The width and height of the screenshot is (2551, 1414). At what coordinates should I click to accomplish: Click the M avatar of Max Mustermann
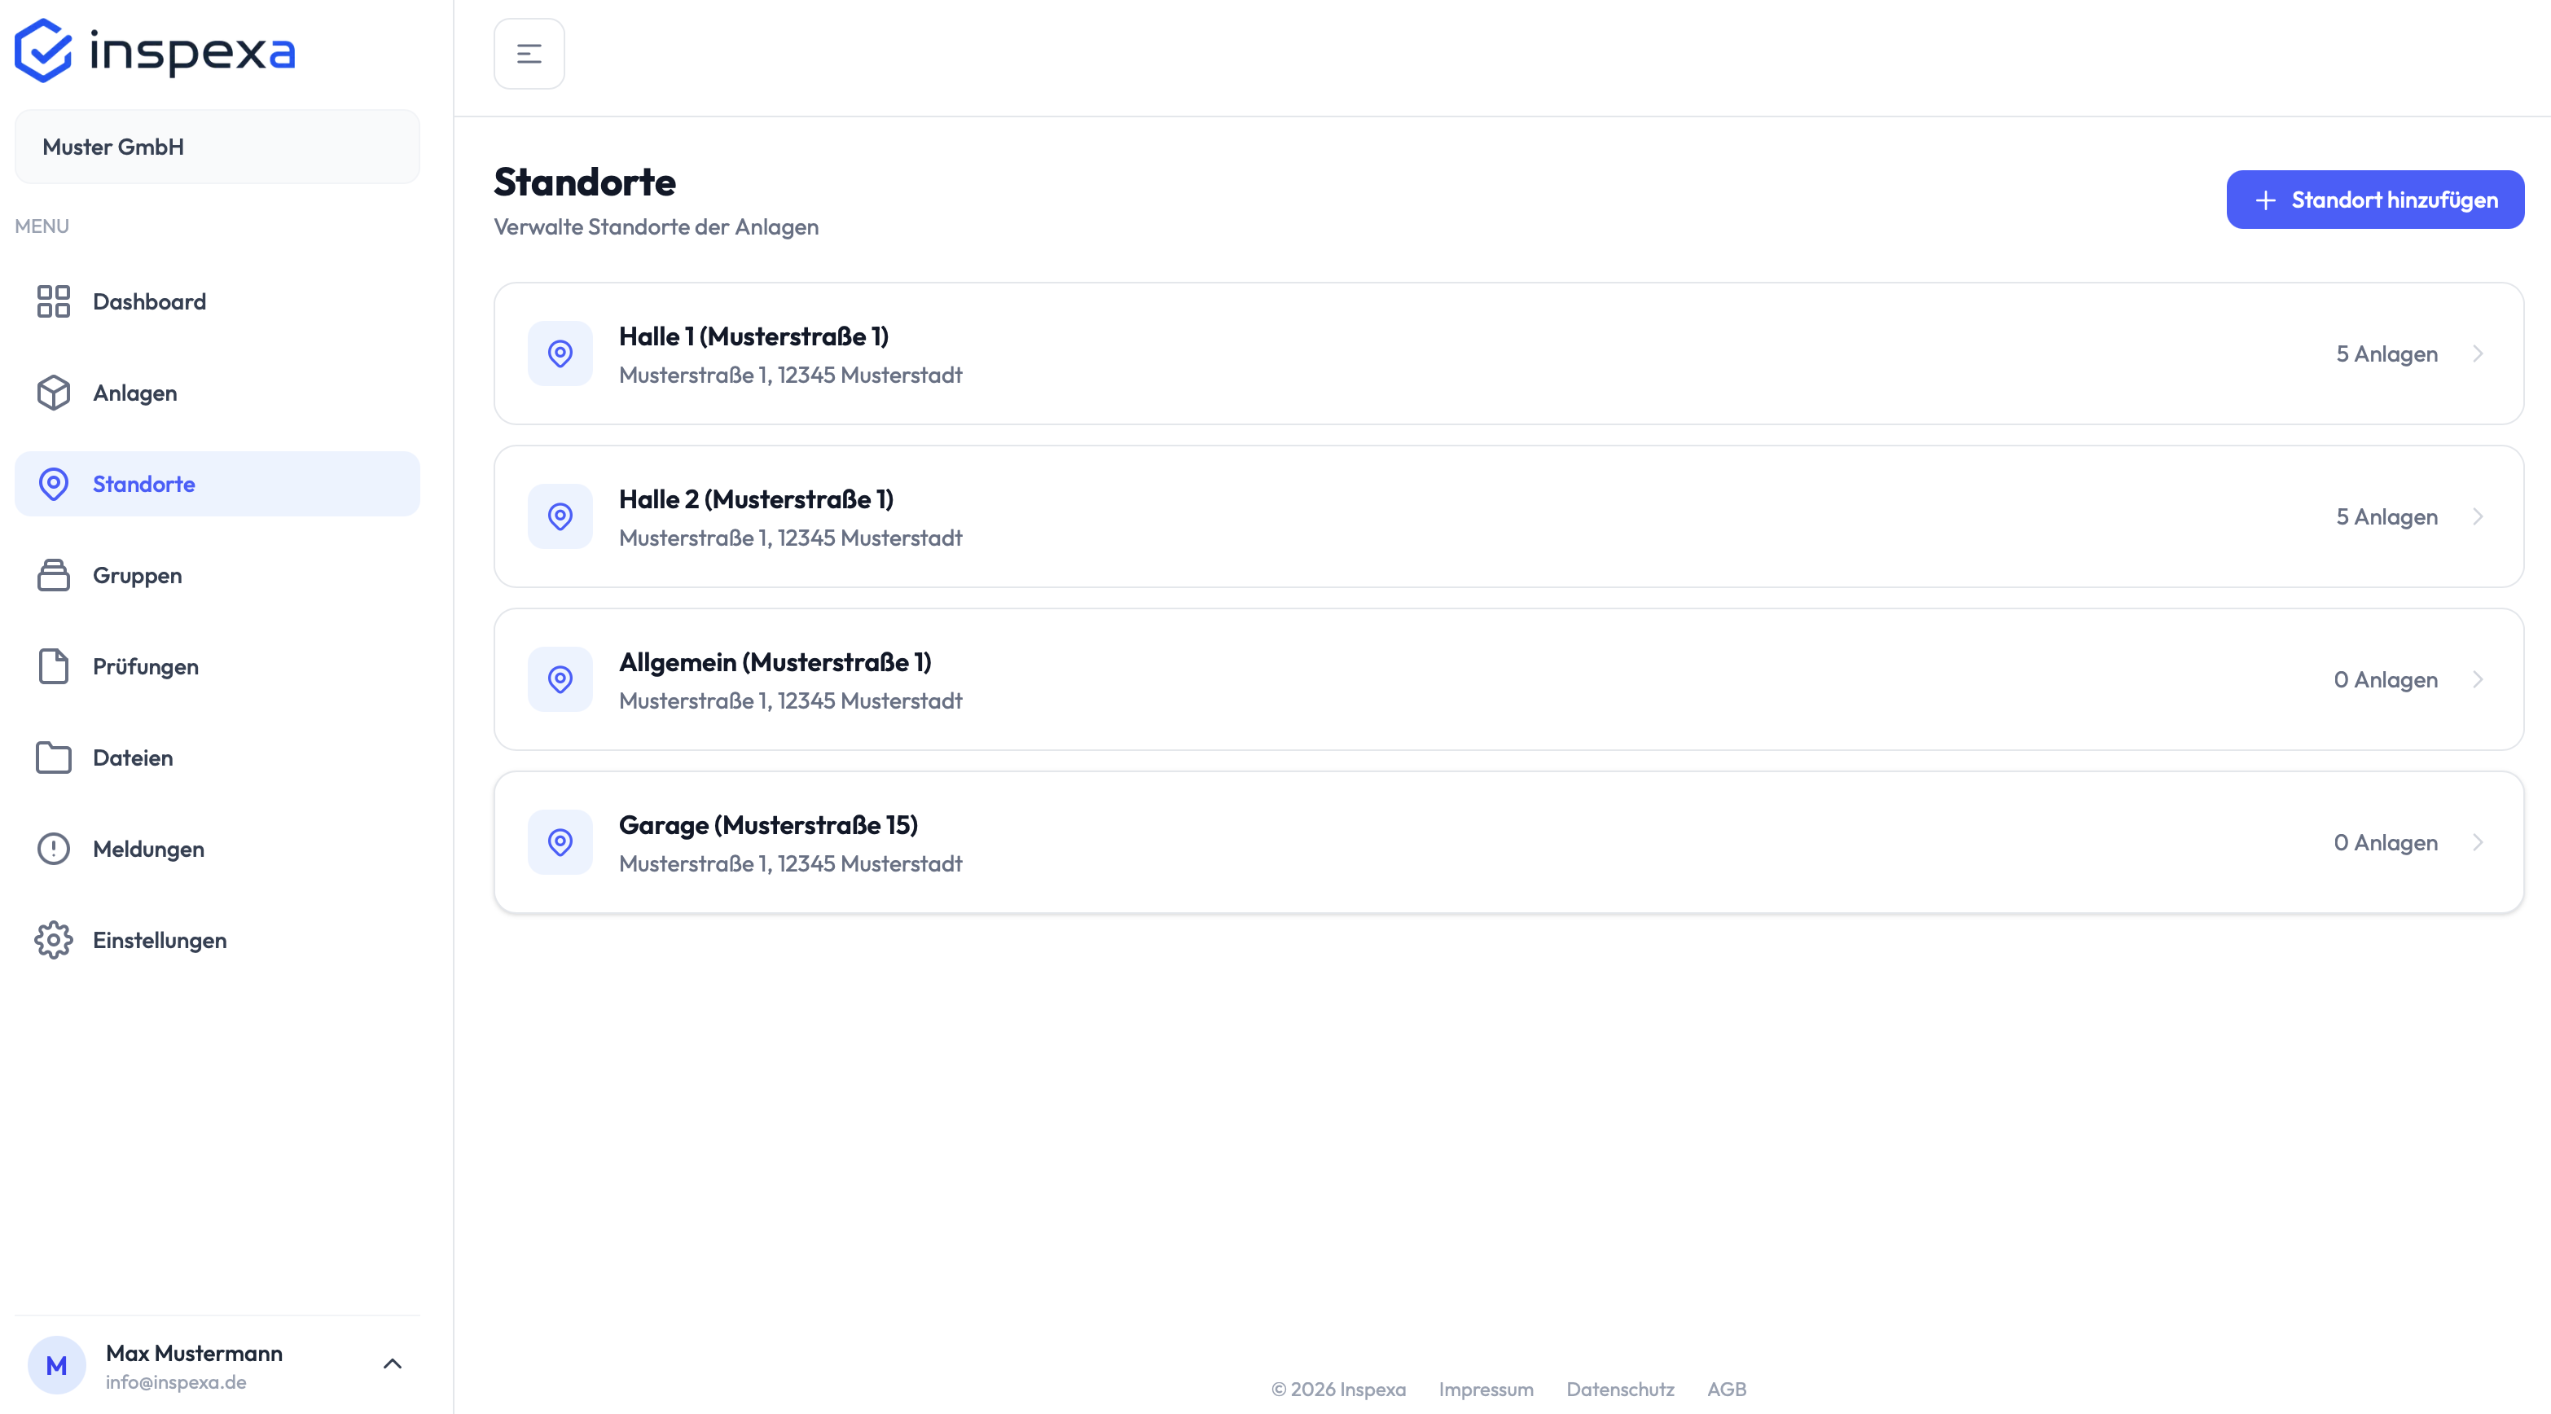click(x=56, y=1365)
